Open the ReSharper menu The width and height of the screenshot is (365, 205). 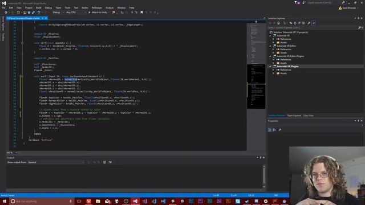click(97, 7)
